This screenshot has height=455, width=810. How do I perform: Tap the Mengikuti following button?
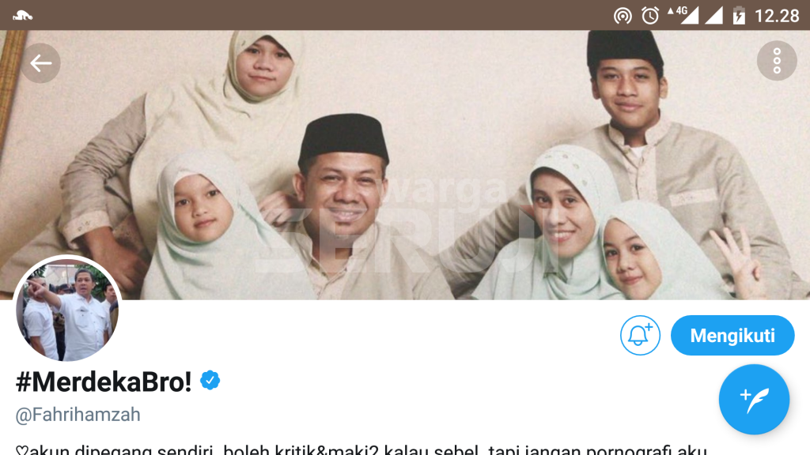732,335
